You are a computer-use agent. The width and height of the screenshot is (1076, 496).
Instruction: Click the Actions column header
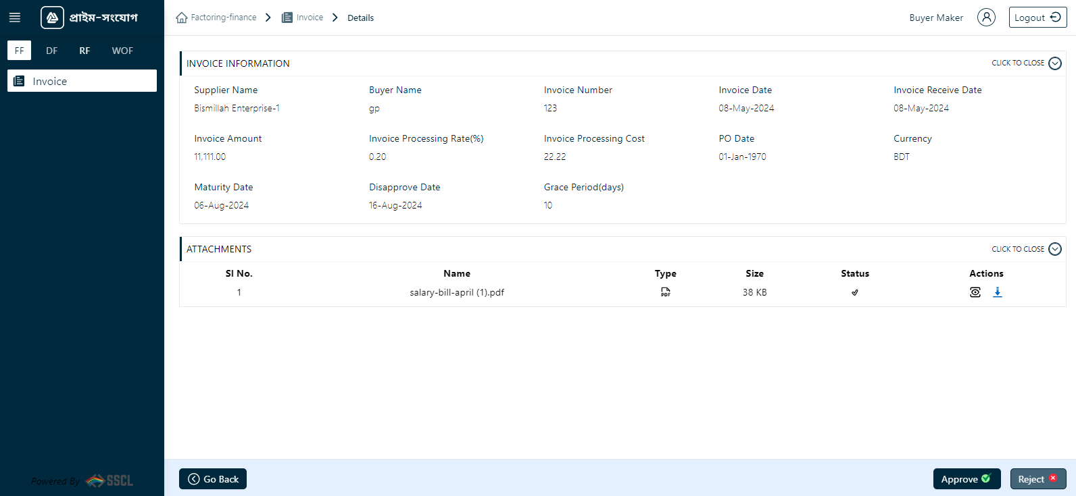pos(986,273)
